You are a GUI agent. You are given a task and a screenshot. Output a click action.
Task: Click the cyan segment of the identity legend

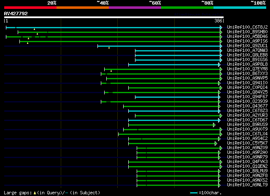240,8
